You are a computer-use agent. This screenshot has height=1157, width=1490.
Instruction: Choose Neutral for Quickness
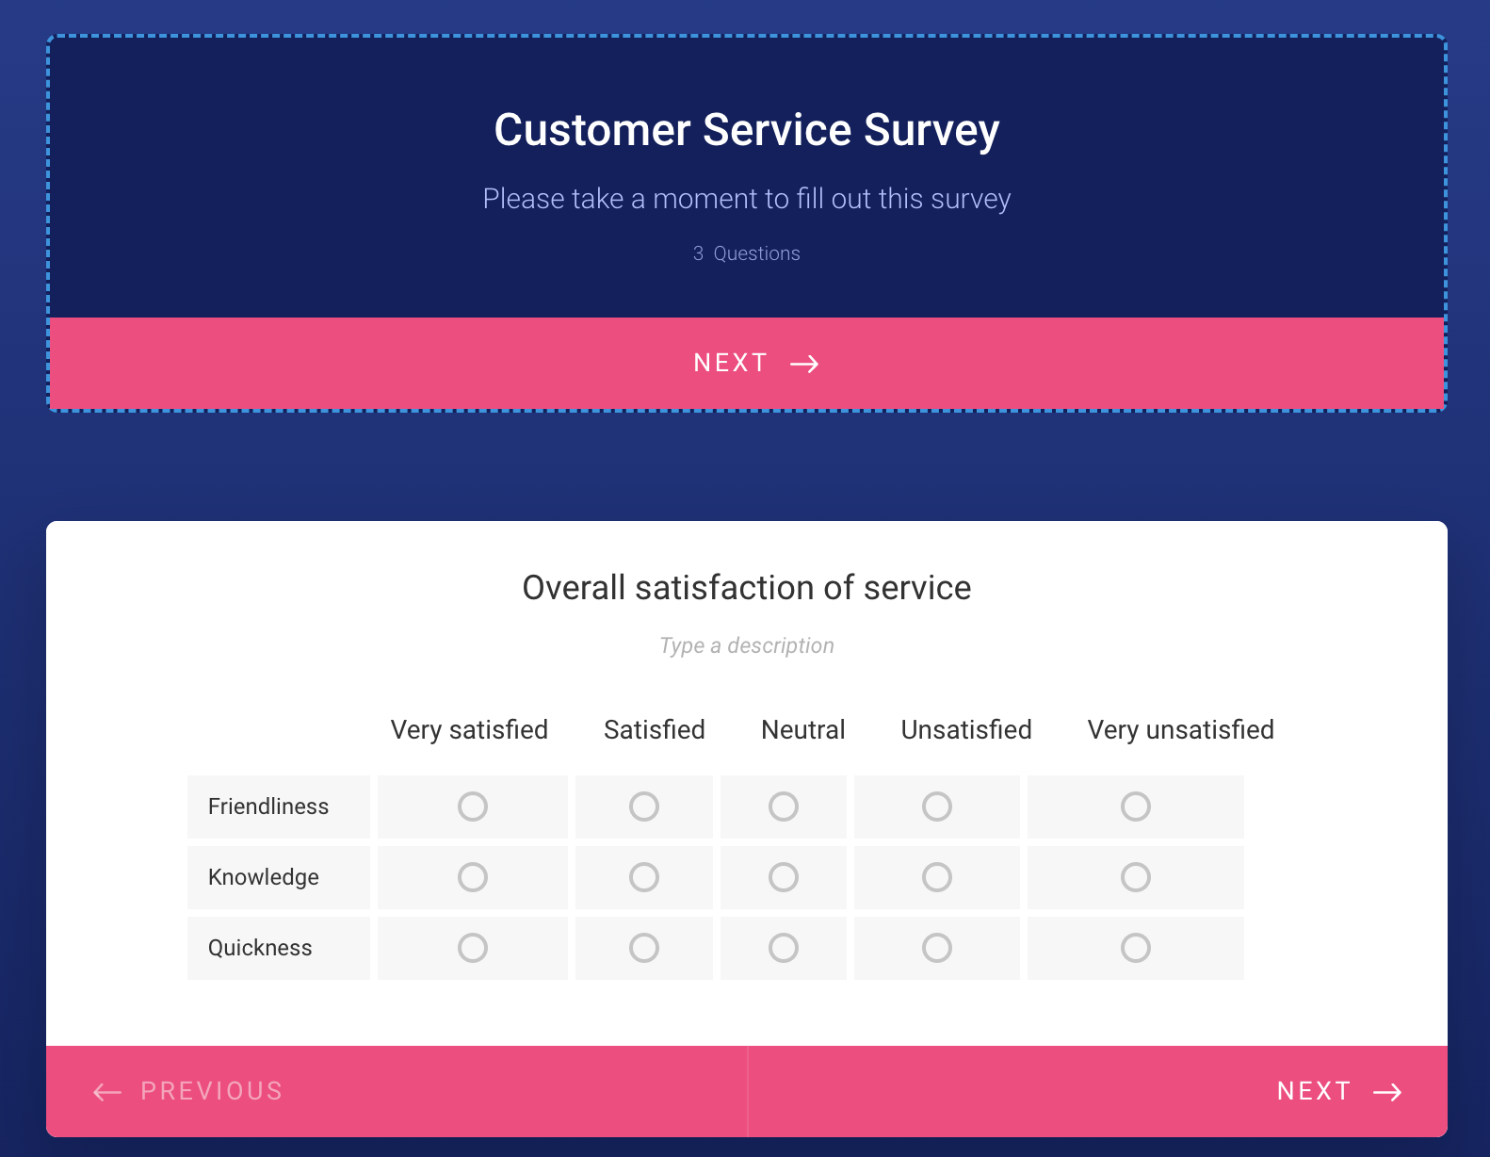[784, 948]
